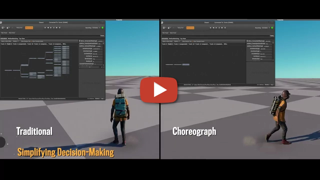
Task: Open Recording Animation dropdown in left Dissect window
Action: 96,28
